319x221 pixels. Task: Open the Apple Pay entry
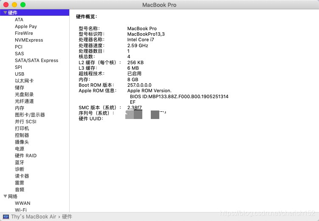pos(26,26)
